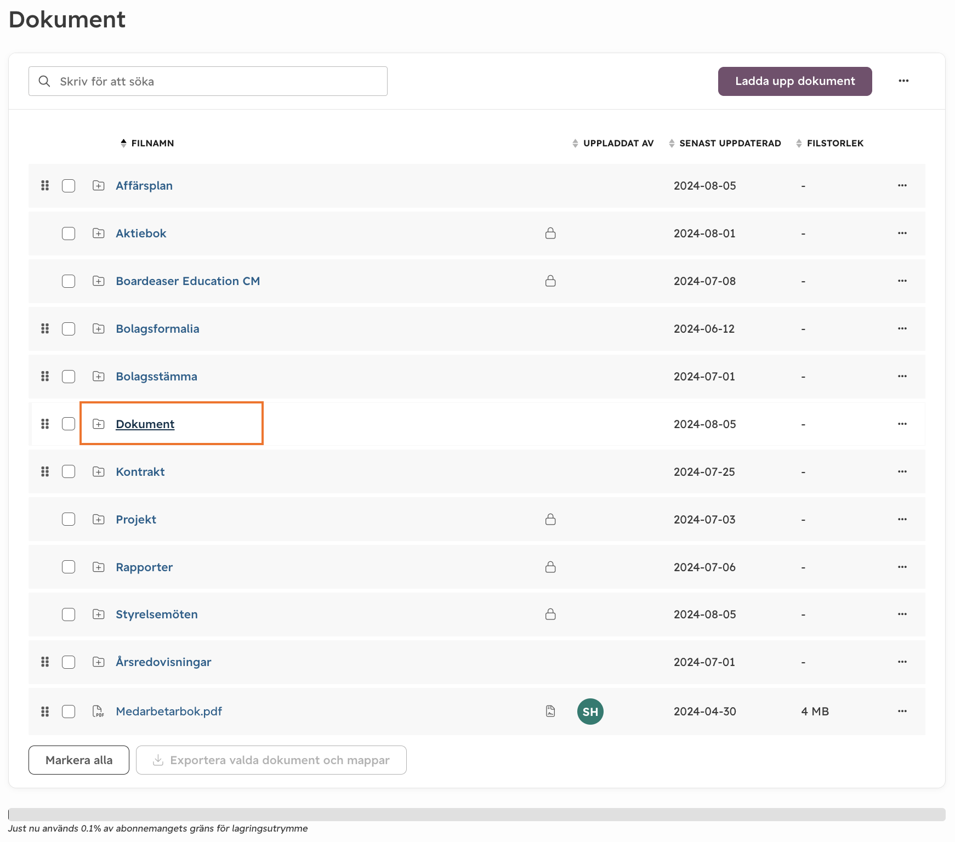Click the folder icon beside Bolagsformalia
Image resolution: width=955 pixels, height=842 pixels.
[x=99, y=329]
